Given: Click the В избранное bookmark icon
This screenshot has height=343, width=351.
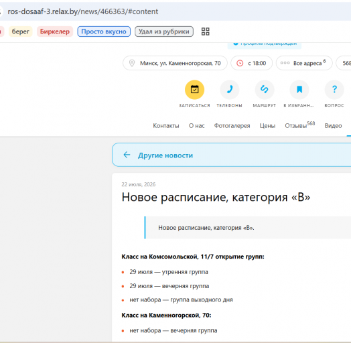Looking at the screenshot, I should pos(299,90).
